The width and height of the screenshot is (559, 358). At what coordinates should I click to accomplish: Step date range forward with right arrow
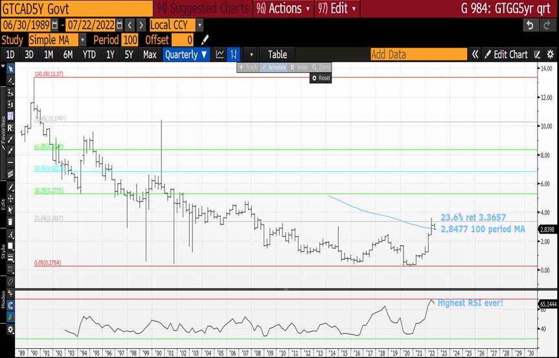[x=142, y=25]
